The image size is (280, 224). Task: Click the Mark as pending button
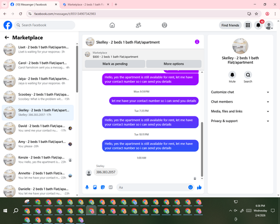(115, 64)
